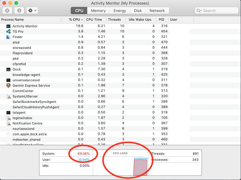Image resolution: width=241 pixels, height=180 pixels.
Task: Sort by Threads column header
Action: 116,19
